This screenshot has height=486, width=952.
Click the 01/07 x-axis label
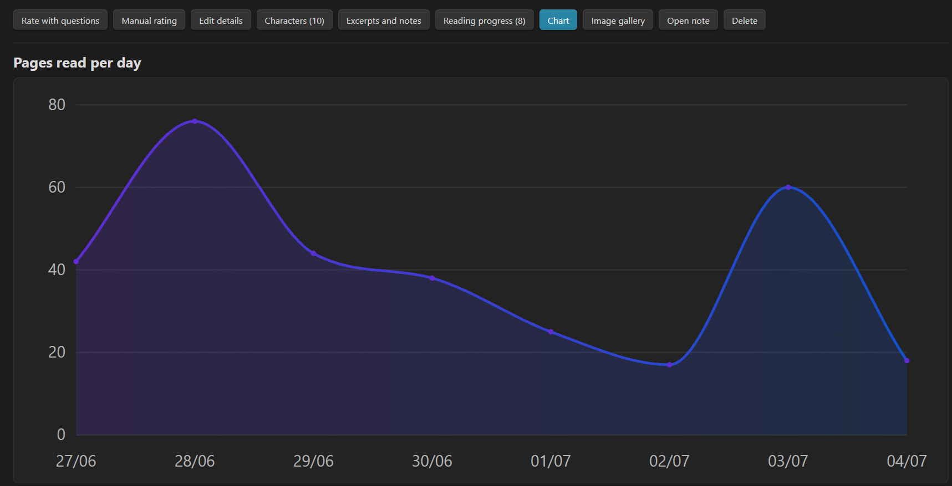click(551, 461)
